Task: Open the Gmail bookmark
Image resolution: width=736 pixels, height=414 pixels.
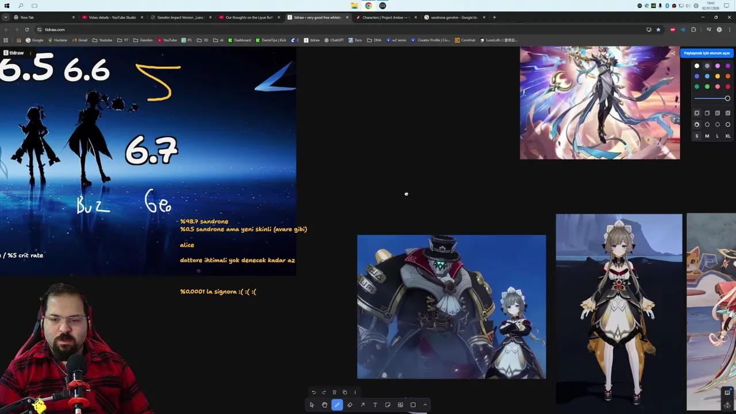Action: pos(80,40)
